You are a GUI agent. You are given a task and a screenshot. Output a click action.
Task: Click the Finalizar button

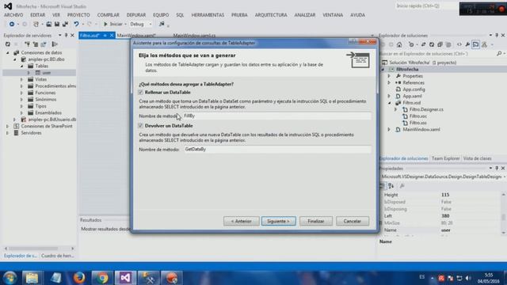[316, 222]
